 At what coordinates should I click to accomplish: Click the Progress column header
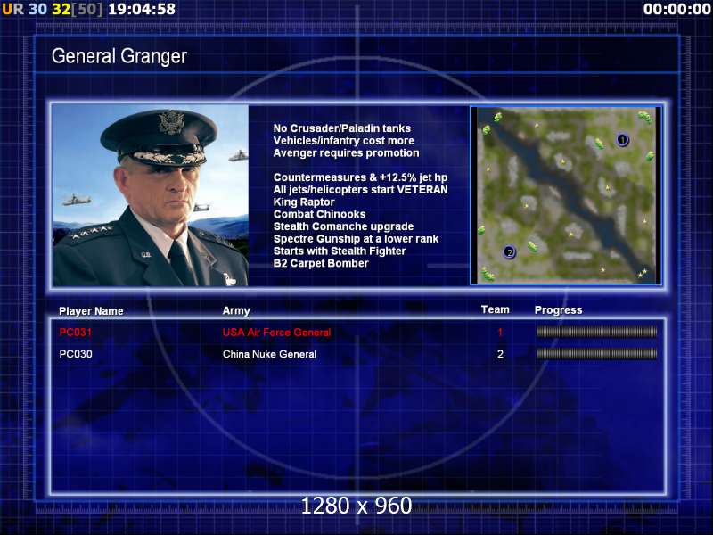coord(559,310)
